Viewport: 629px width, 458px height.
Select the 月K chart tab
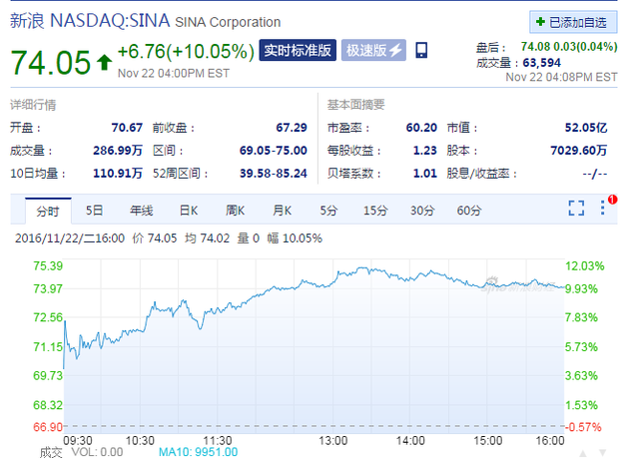pyautogui.click(x=282, y=211)
